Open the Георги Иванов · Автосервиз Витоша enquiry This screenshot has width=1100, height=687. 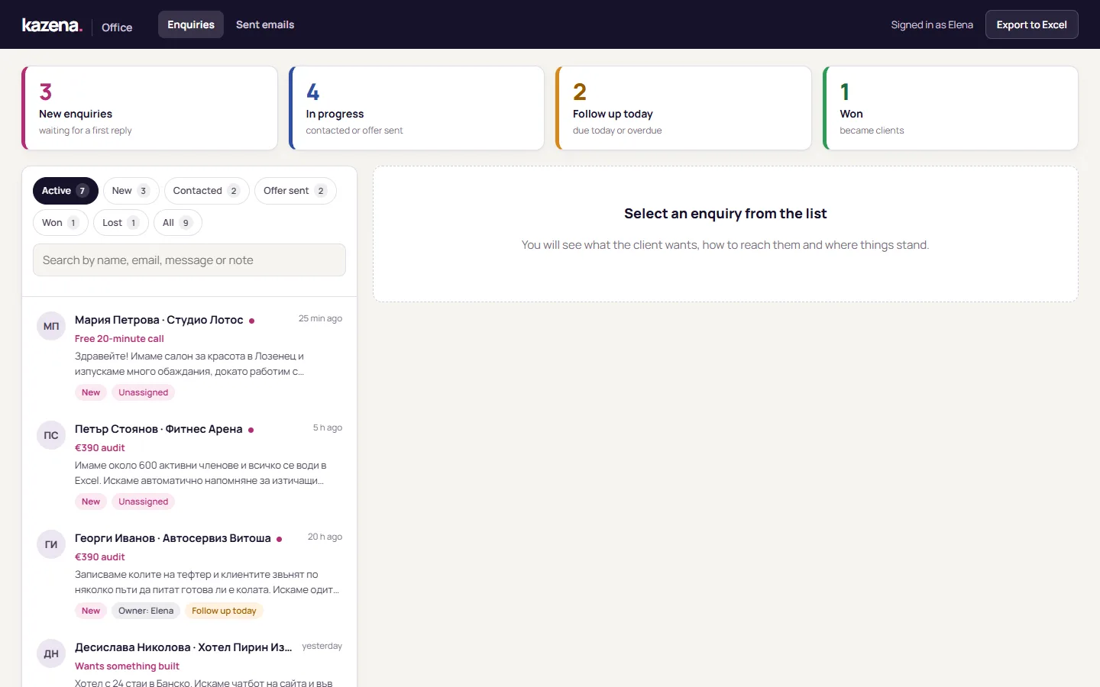click(189, 574)
